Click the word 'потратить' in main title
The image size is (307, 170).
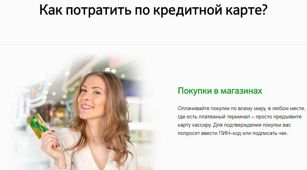pos(99,10)
